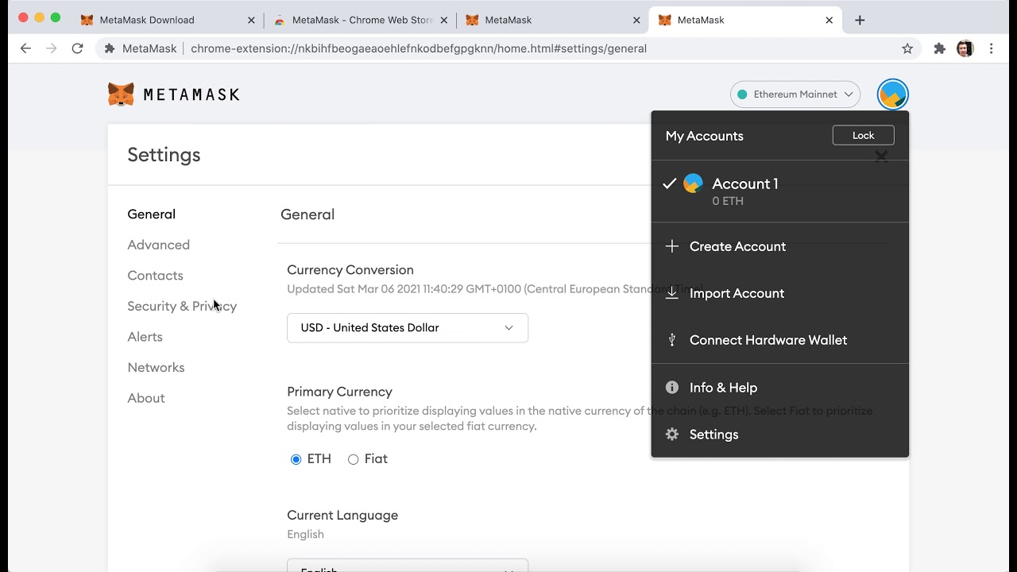Viewport: 1017px width, 572px height.
Task: Click the browser back arrow
Action: pyautogui.click(x=25, y=48)
